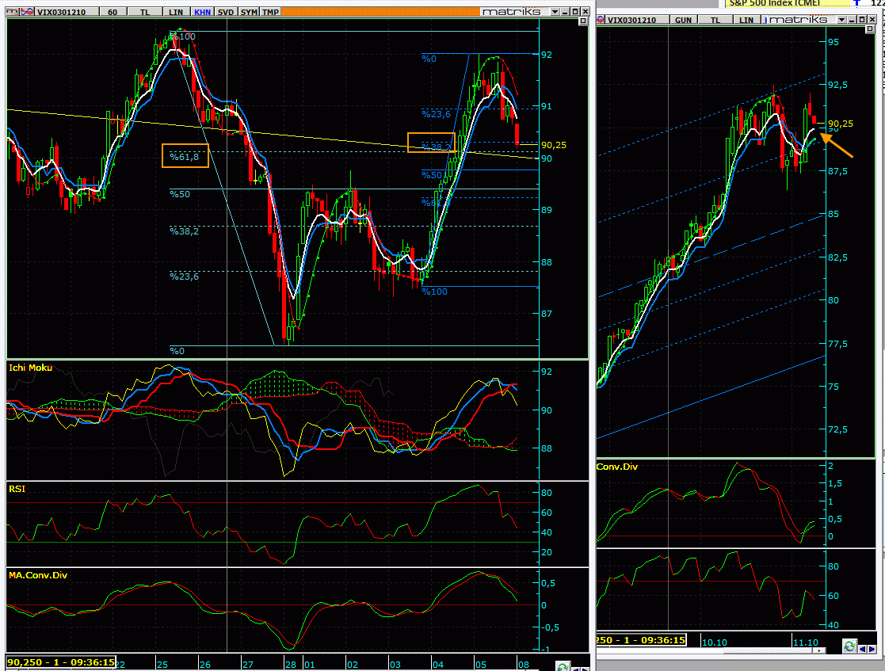Change the 60 period setting in the left chart
Screen dimensions: 885x671
pyautogui.click(x=113, y=12)
